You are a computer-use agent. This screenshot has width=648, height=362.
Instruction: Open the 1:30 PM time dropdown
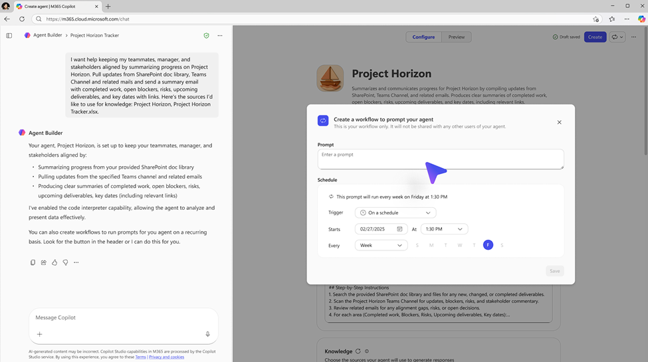coord(444,229)
